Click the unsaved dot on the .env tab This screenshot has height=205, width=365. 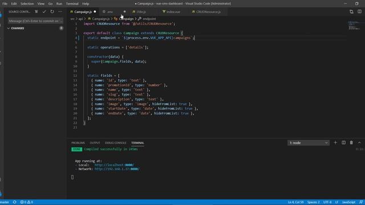[124, 11]
